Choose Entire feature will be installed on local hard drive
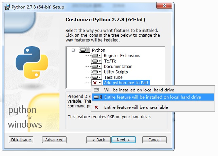The height and width of the screenshot is (156, 218). point(153,97)
